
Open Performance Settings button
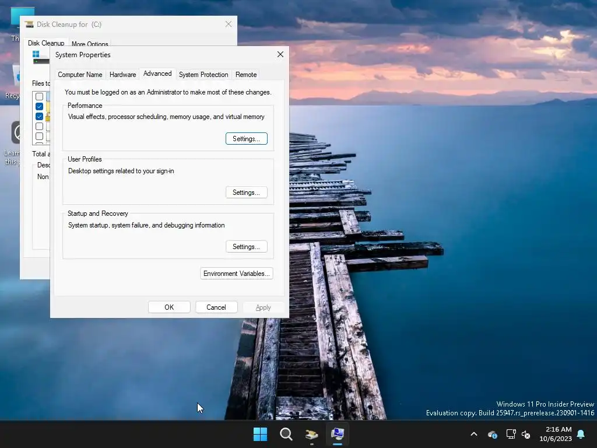[x=247, y=139]
